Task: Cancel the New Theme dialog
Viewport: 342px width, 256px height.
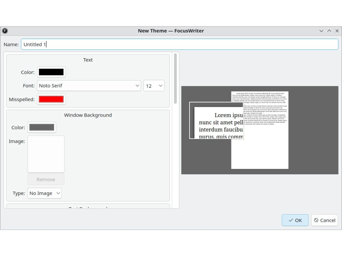Action: pyautogui.click(x=325, y=220)
